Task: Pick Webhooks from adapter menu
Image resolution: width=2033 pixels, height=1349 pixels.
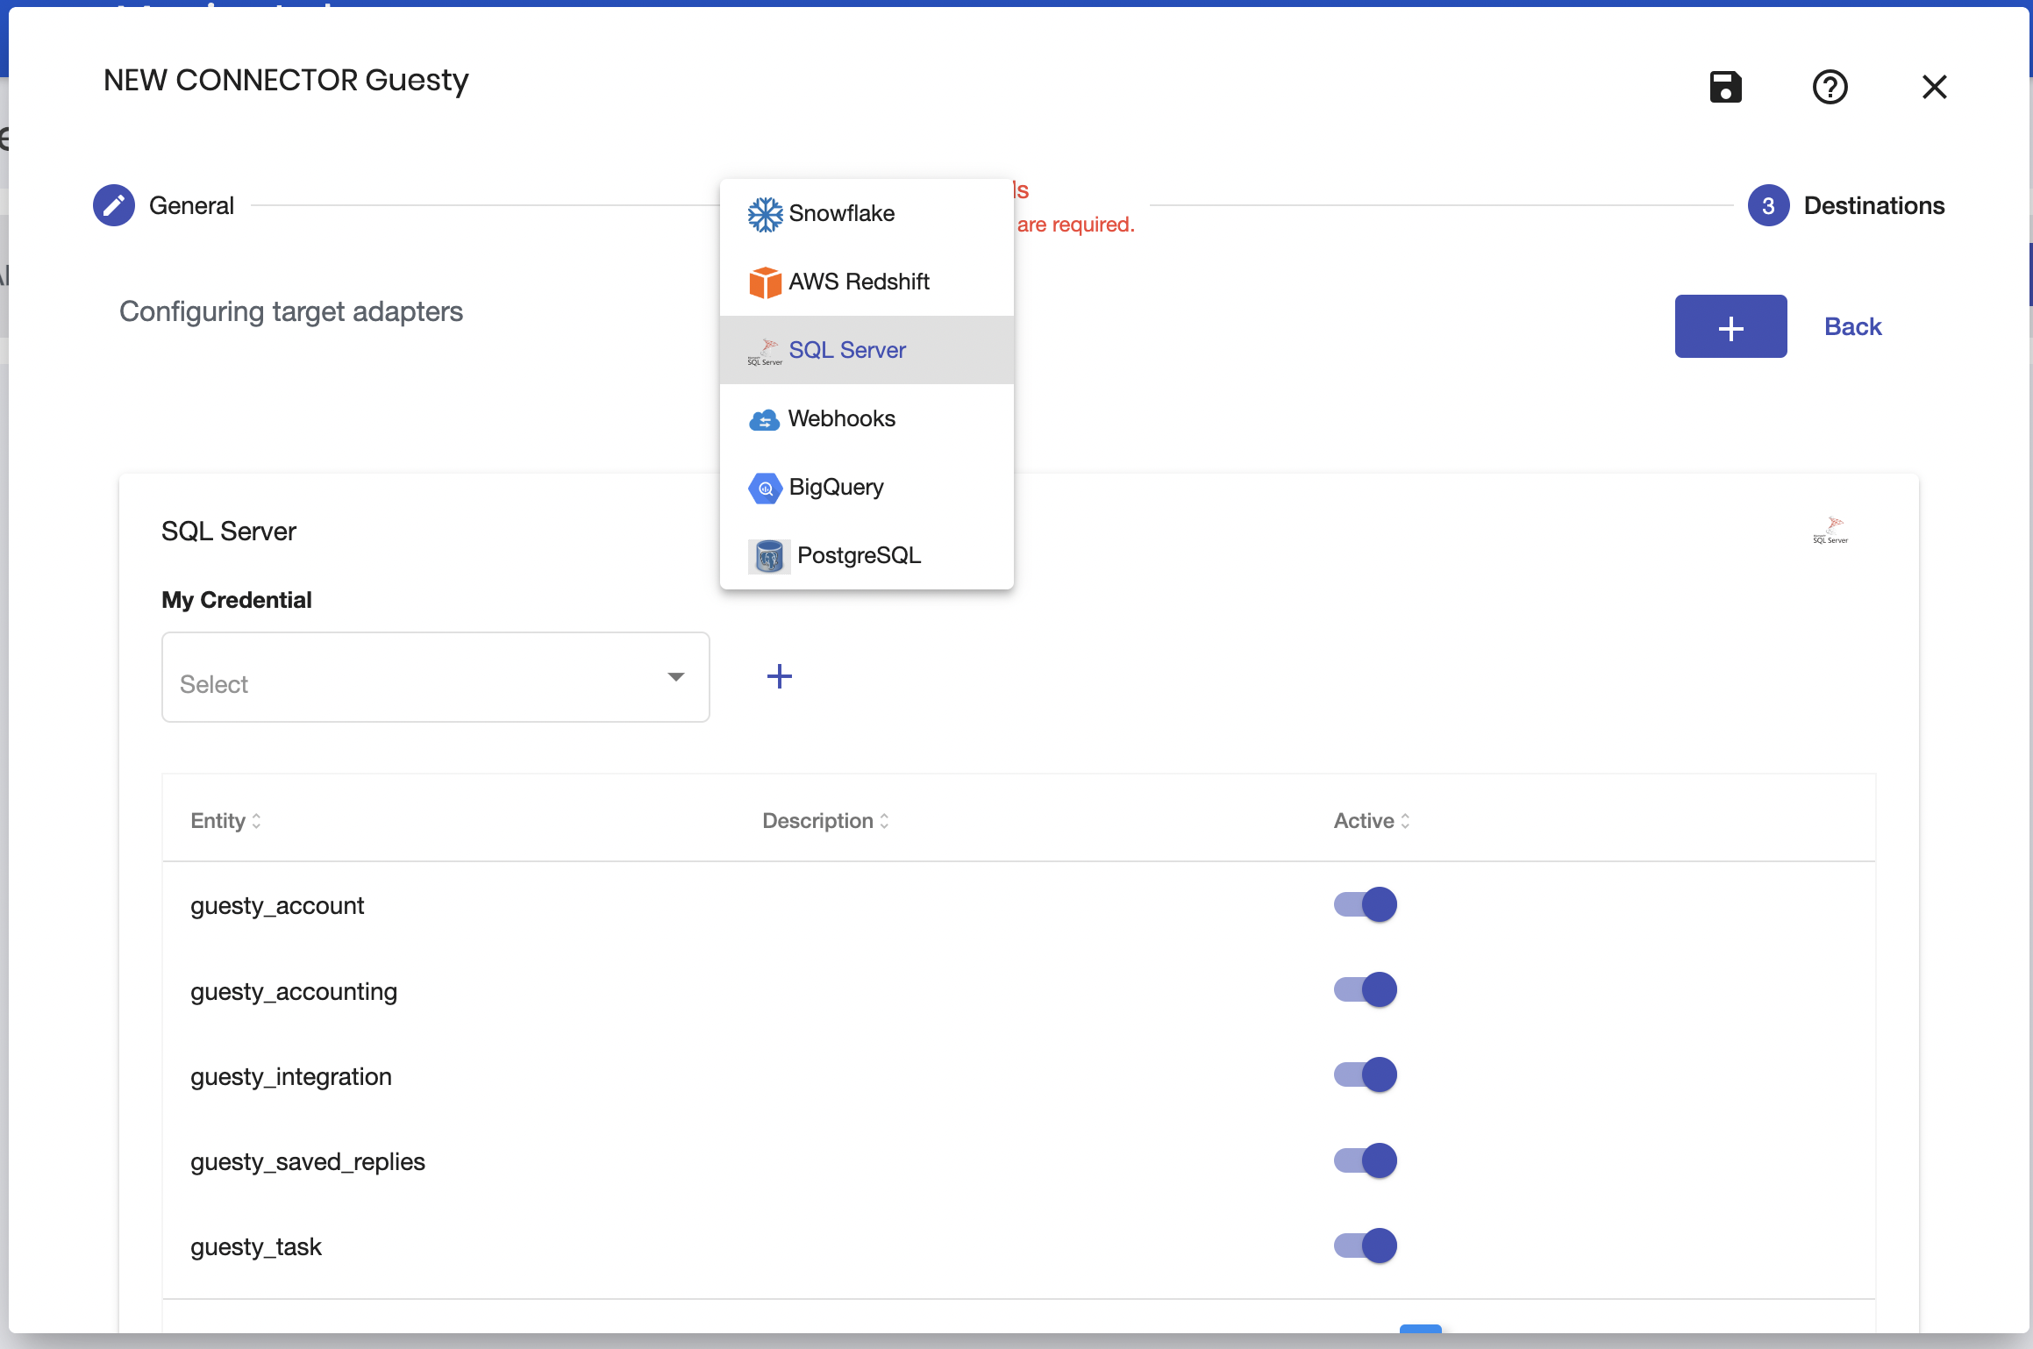Action: coord(867,418)
